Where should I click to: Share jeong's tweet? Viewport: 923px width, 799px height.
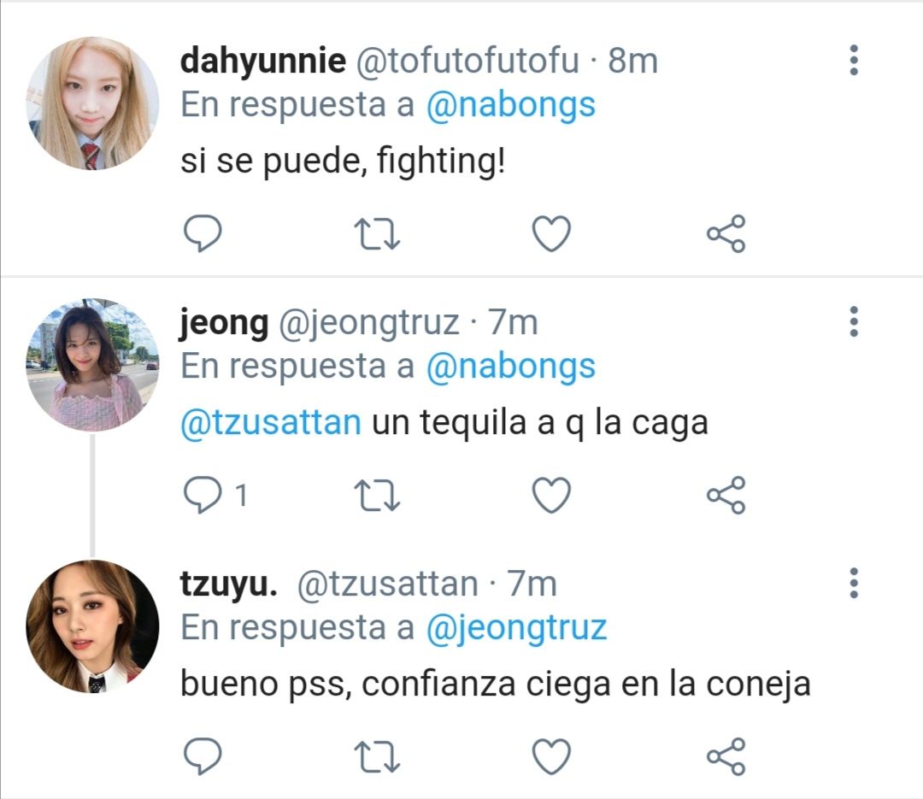coord(726,495)
